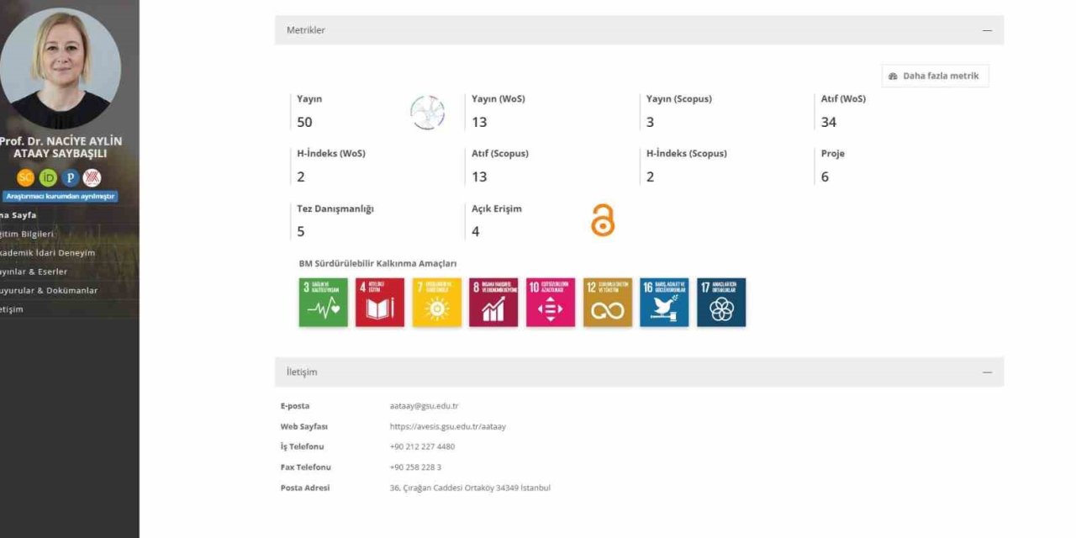Open Yayınlar & Eserler sidebar item

click(x=34, y=272)
